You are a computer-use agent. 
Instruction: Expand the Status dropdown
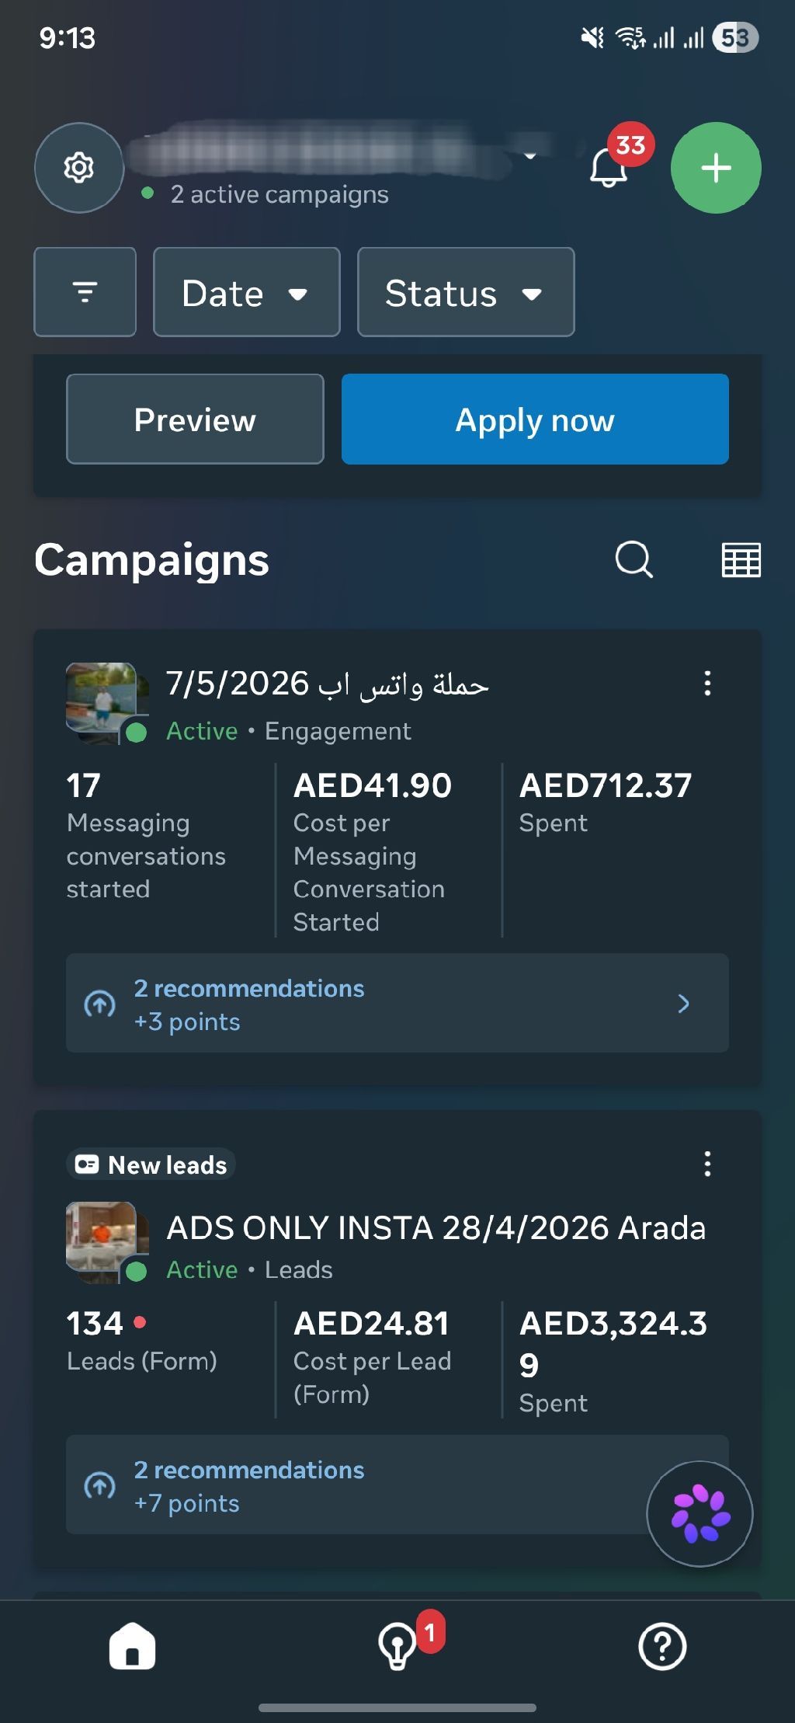tap(466, 292)
